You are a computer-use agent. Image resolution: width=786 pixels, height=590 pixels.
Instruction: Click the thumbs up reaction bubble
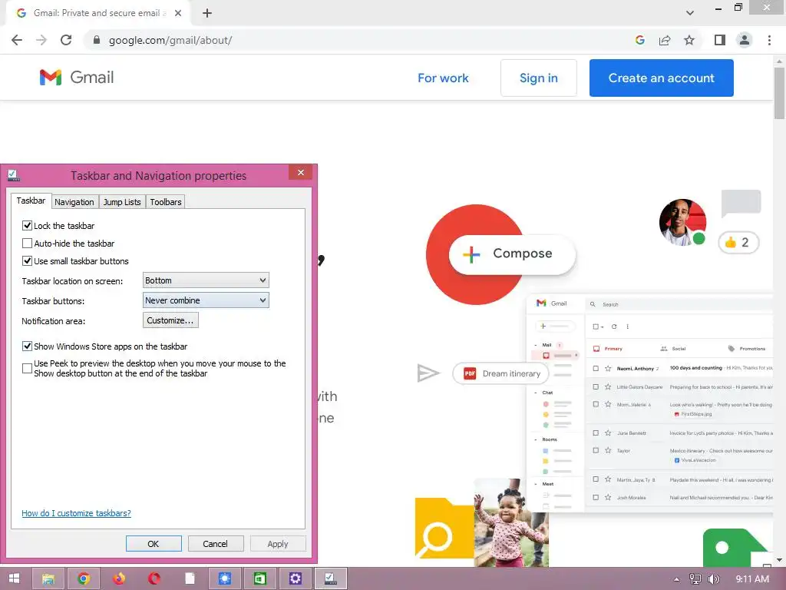738,243
